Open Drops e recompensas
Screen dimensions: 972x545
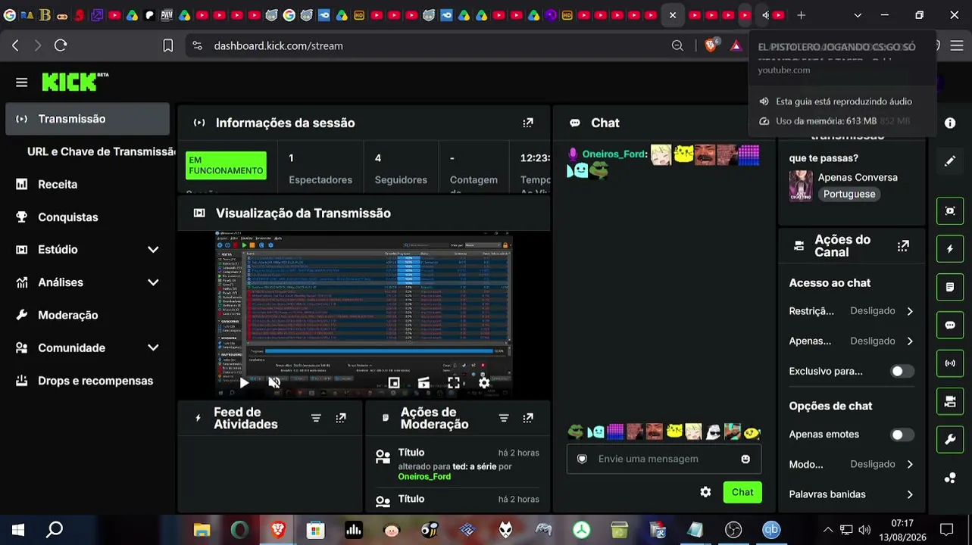(x=88, y=381)
